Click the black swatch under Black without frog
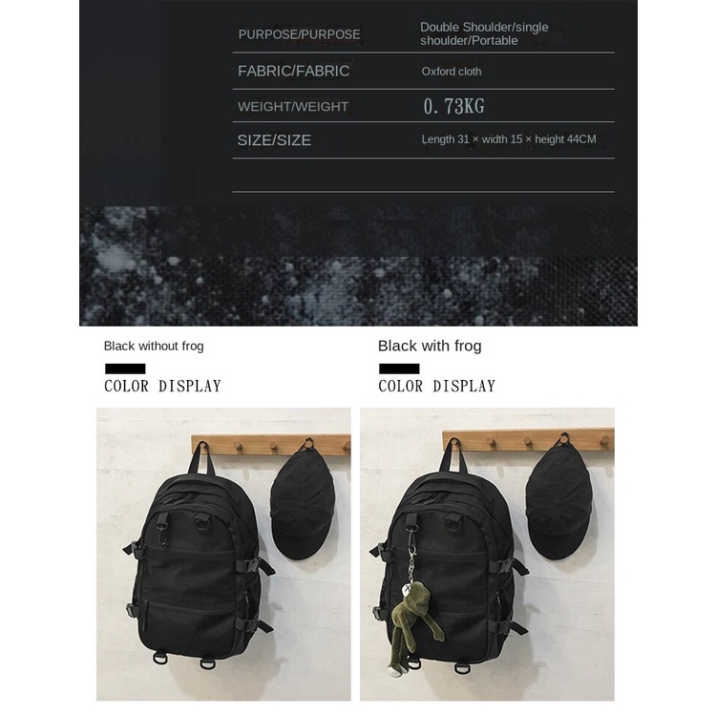Viewport: 716px width, 716px height. 125,369
